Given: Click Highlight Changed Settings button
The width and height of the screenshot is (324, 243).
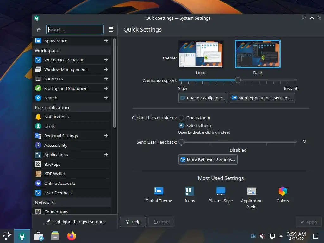Looking at the screenshot, I should coord(75,222).
